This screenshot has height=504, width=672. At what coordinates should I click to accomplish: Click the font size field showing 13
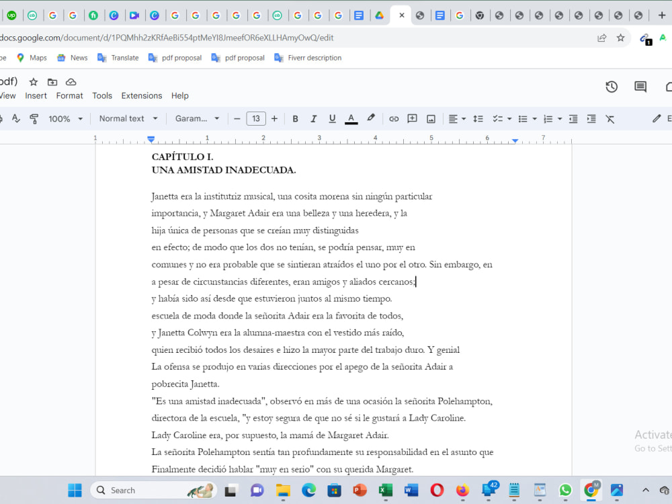256,119
